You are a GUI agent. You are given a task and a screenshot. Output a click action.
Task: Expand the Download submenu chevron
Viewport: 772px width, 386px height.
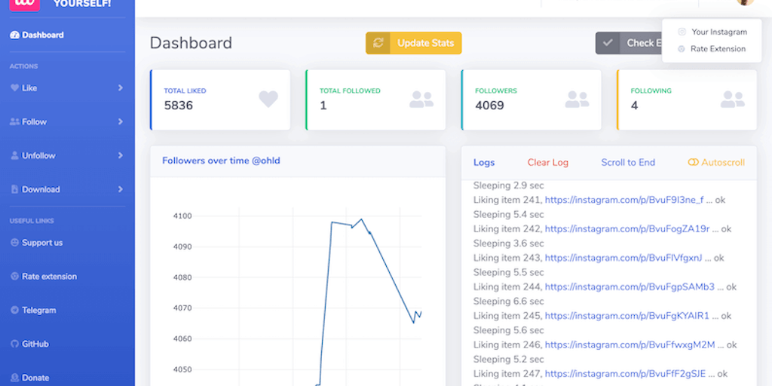click(120, 189)
